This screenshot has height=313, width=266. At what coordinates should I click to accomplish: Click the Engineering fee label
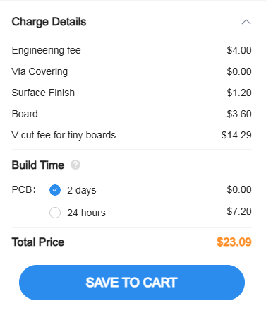point(47,50)
